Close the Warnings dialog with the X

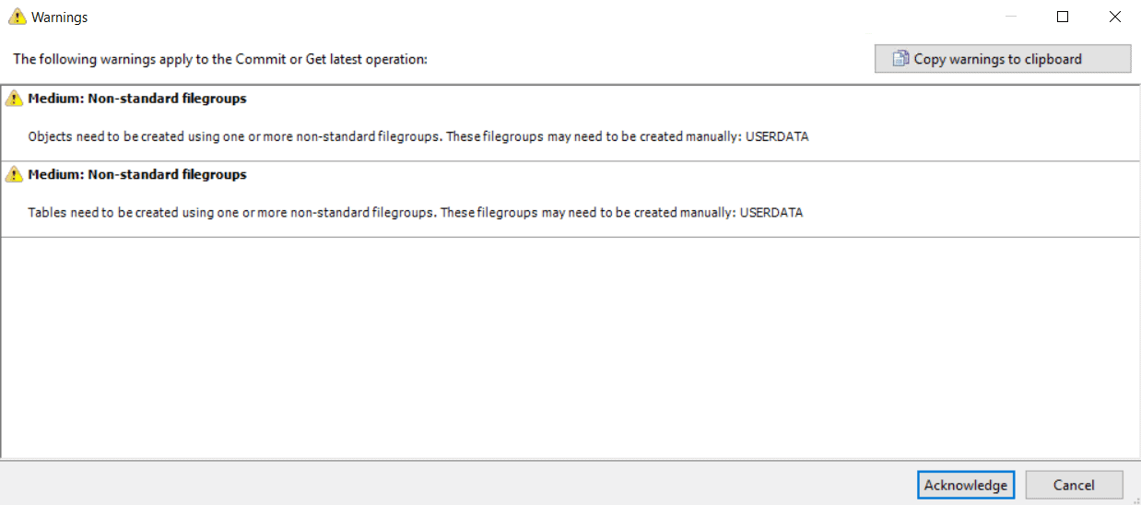coord(1114,17)
